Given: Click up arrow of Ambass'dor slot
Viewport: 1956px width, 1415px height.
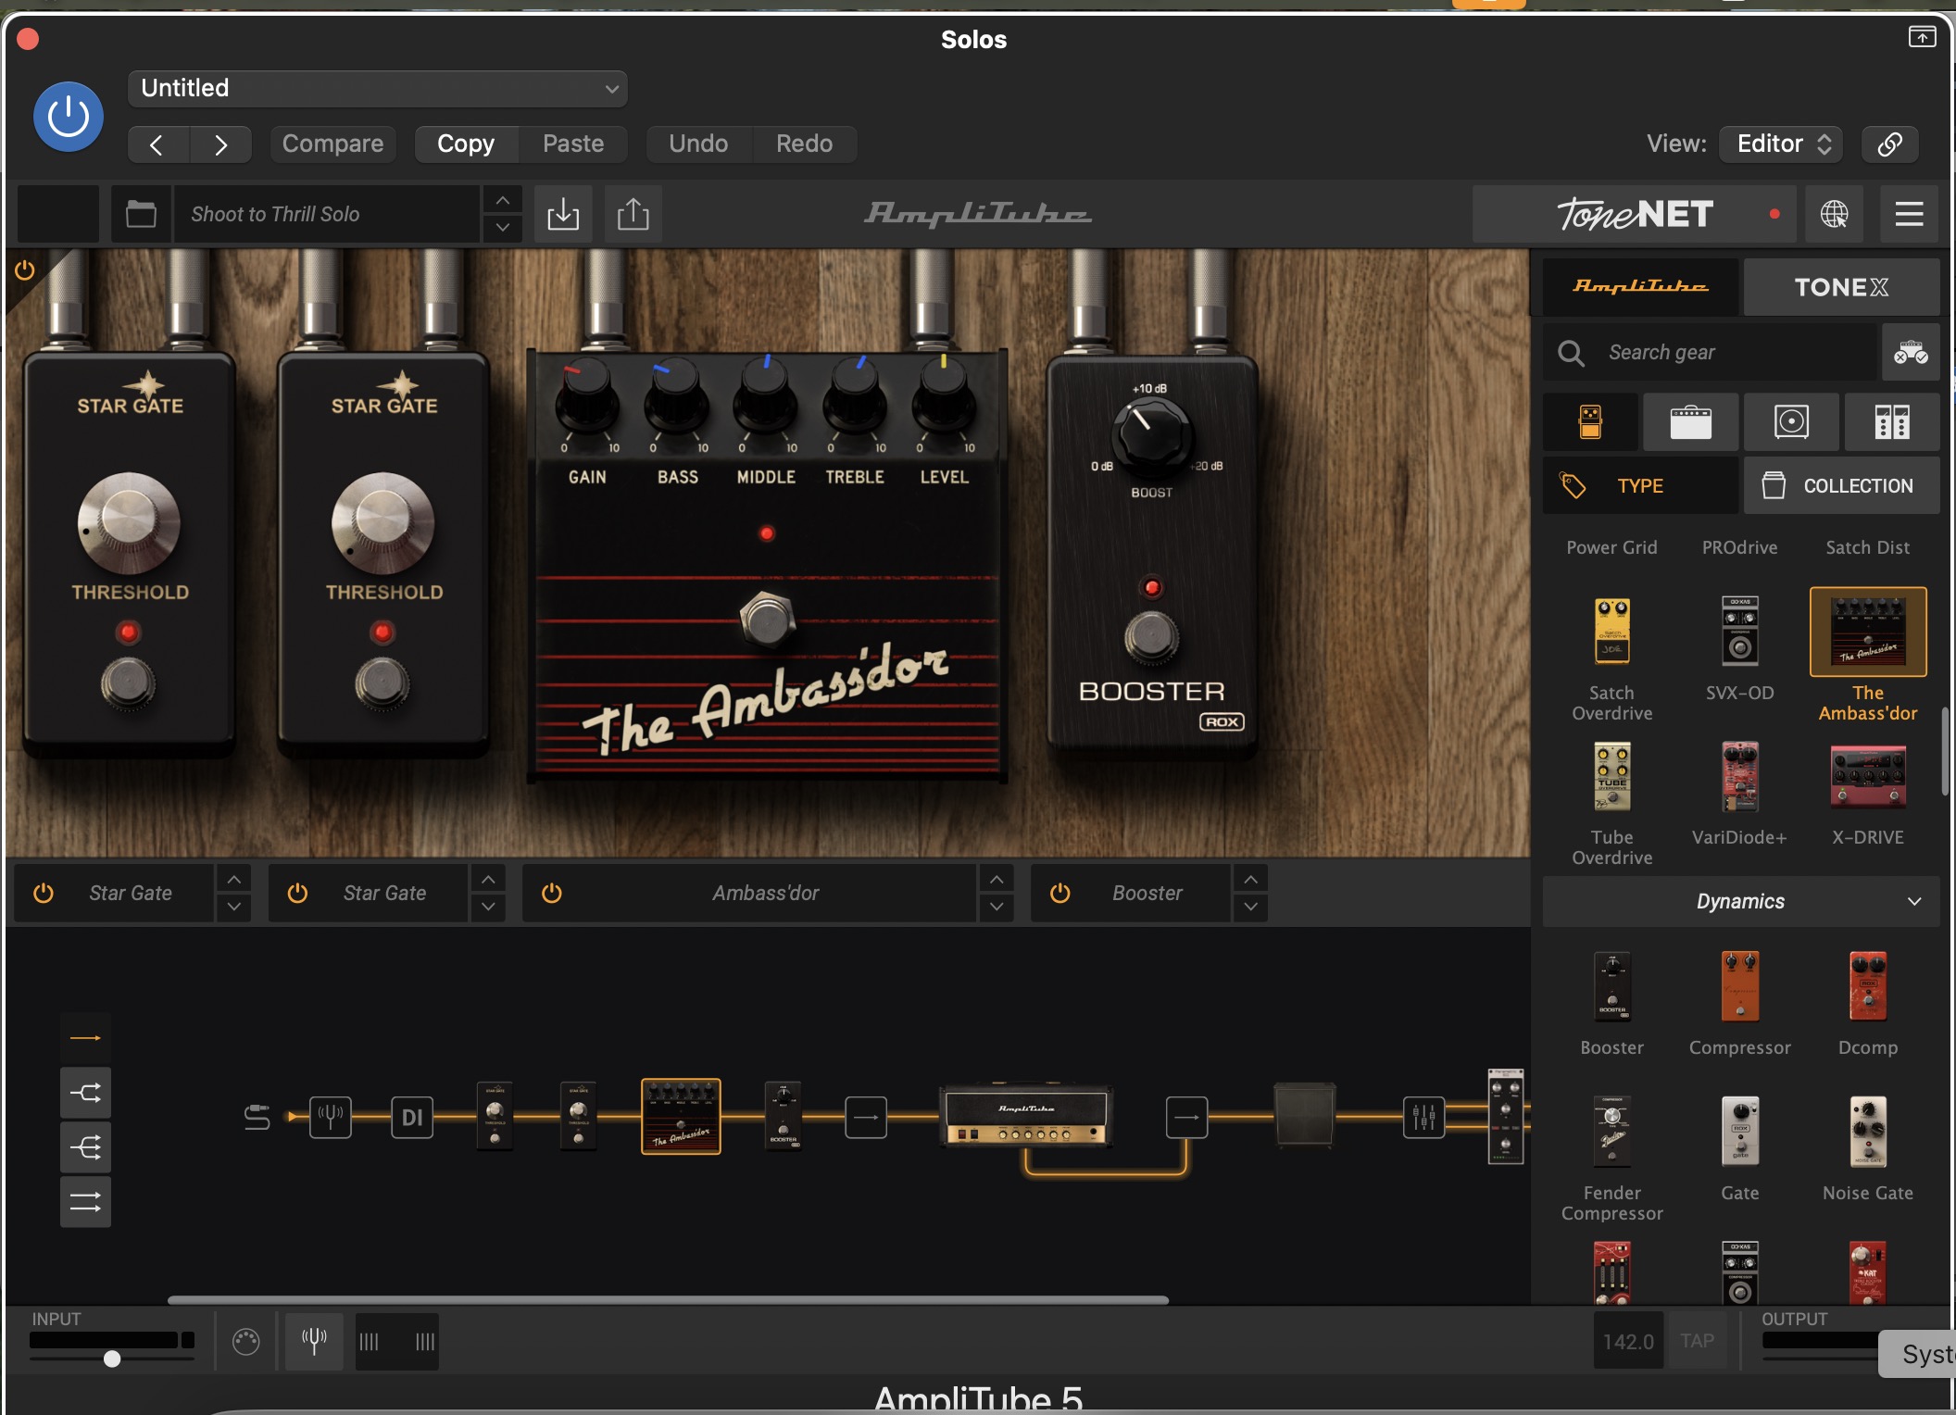Looking at the screenshot, I should [x=997, y=879].
